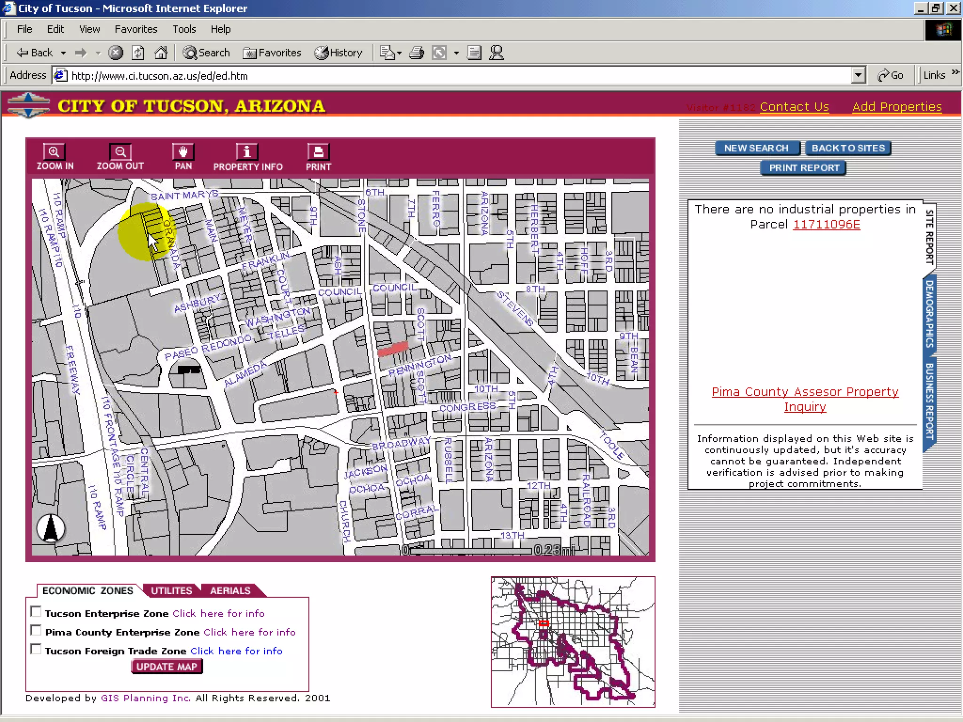This screenshot has width=963, height=722.
Task: Click the overview locator map thumbnail
Action: click(573, 642)
